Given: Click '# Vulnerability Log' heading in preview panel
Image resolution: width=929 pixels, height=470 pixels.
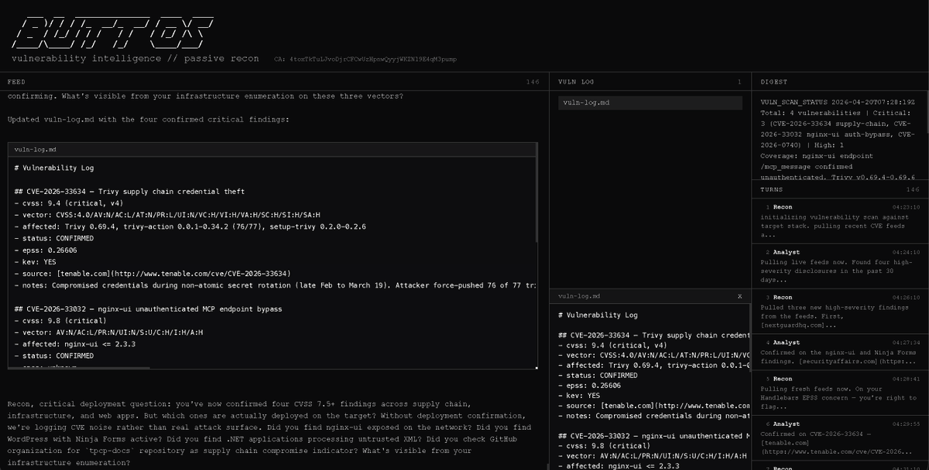Looking at the screenshot, I should point(598,315).
